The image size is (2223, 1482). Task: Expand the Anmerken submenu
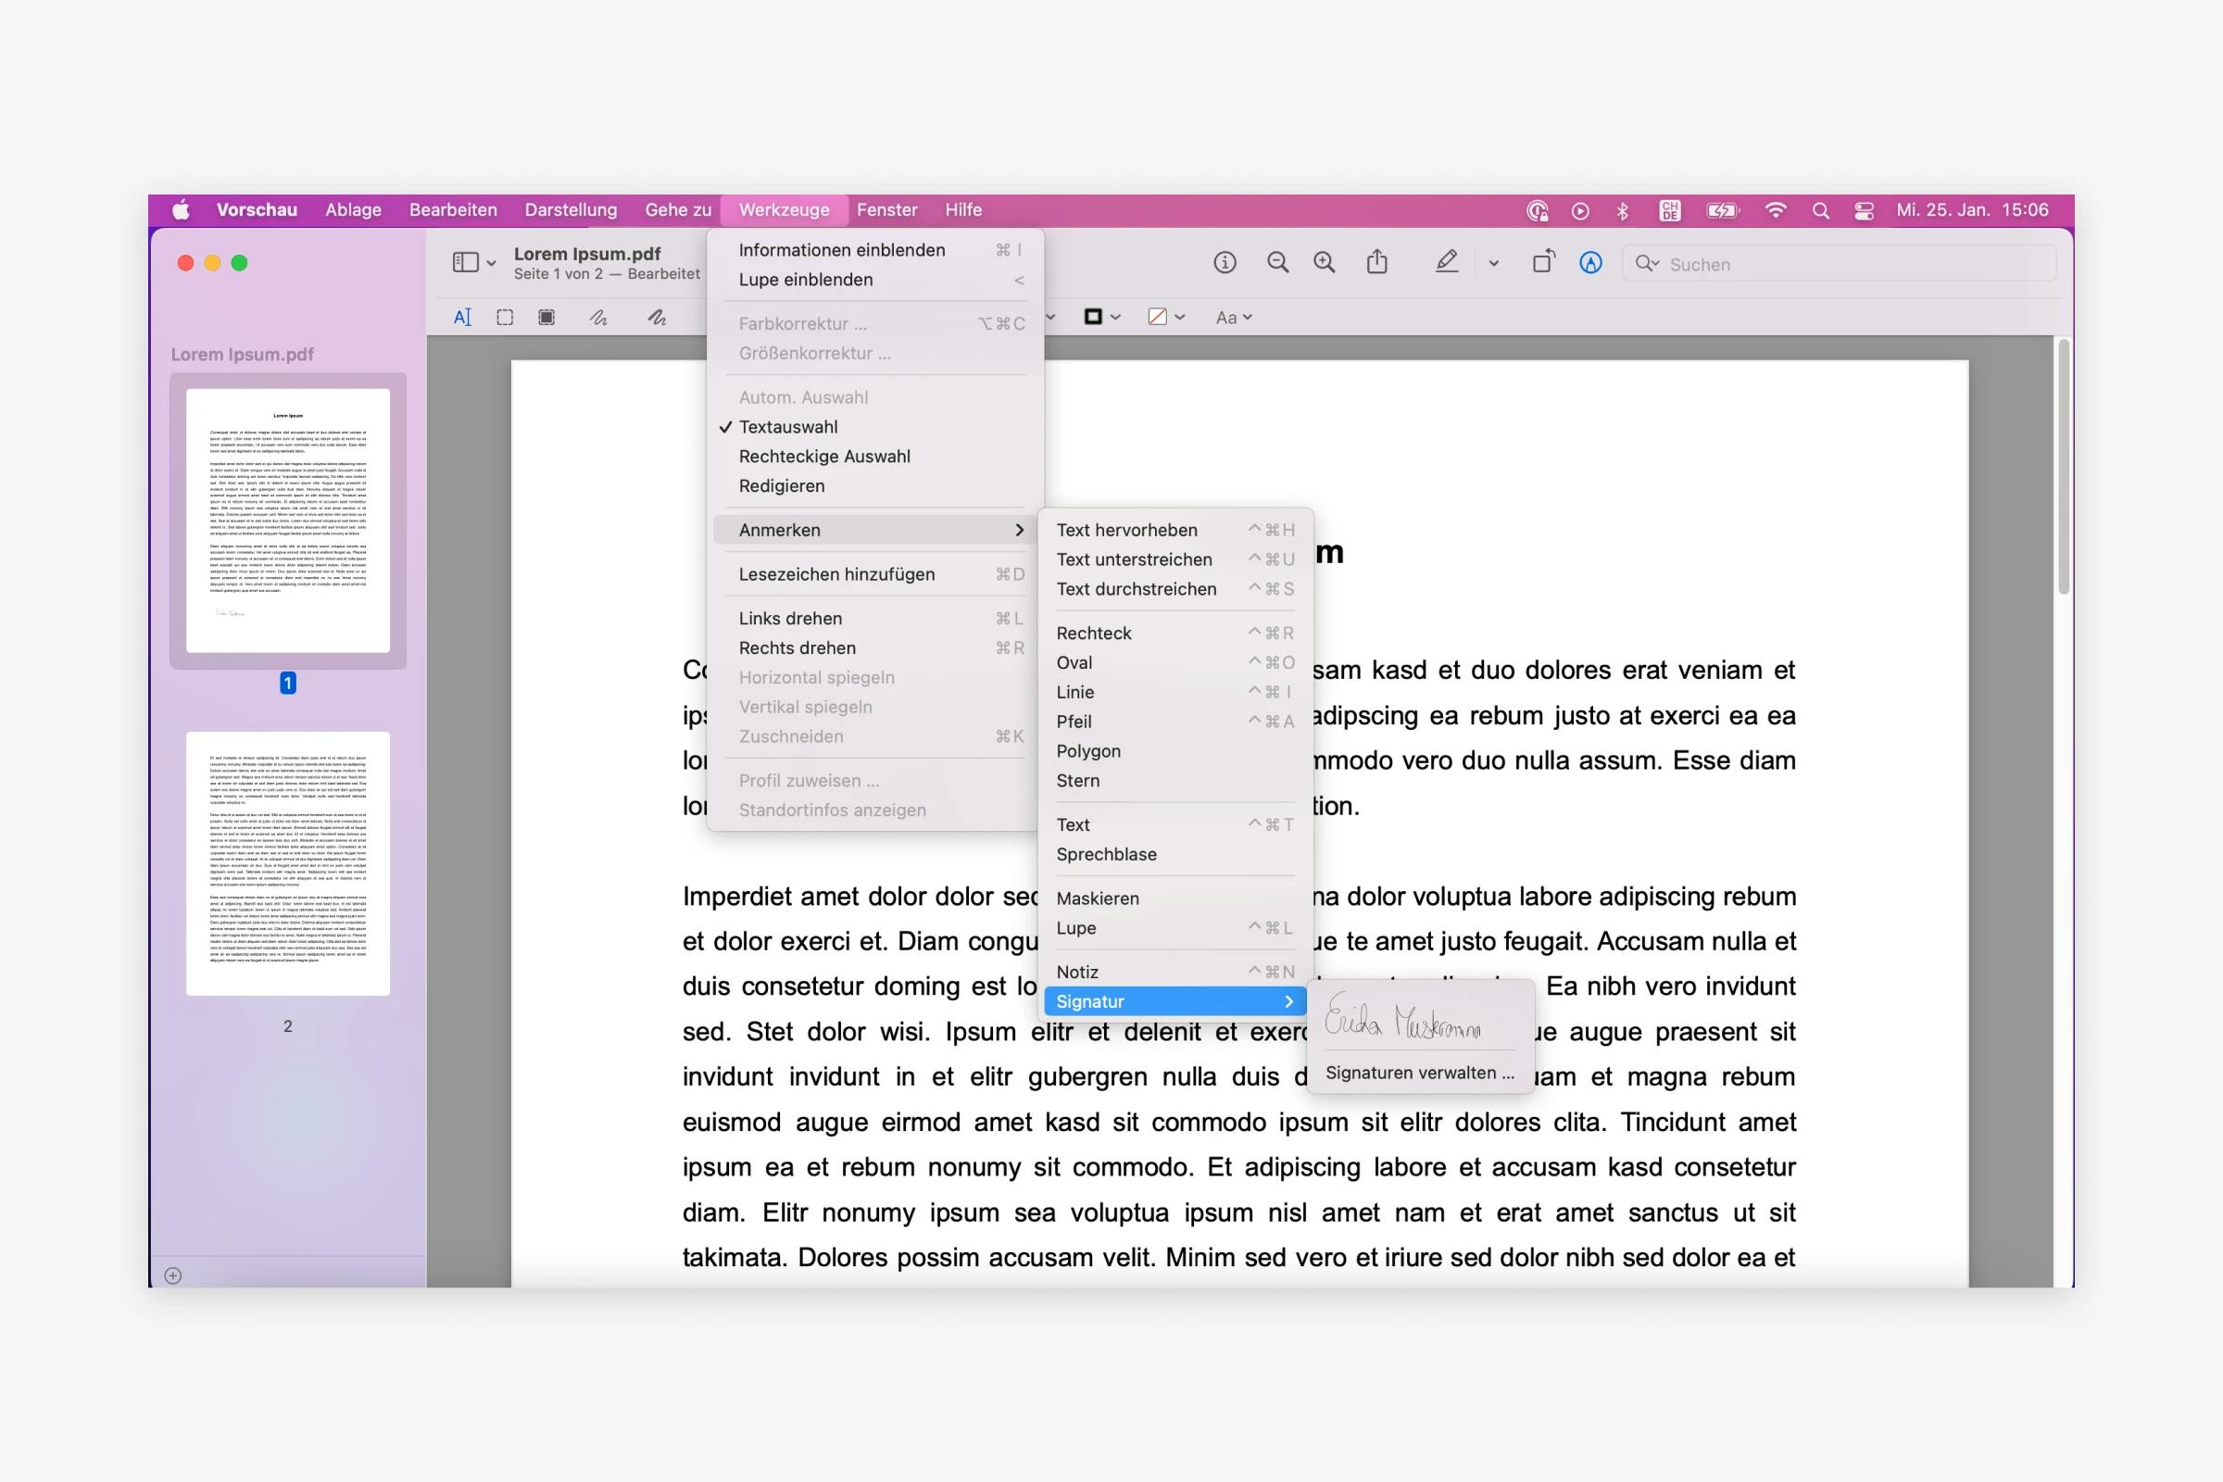pos(874,530)
